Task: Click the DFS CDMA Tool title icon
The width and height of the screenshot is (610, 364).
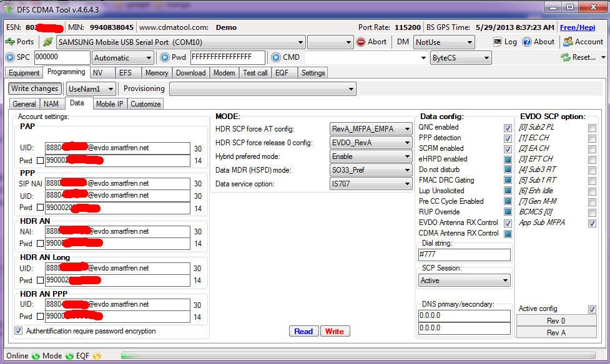Action: [9, 9]
